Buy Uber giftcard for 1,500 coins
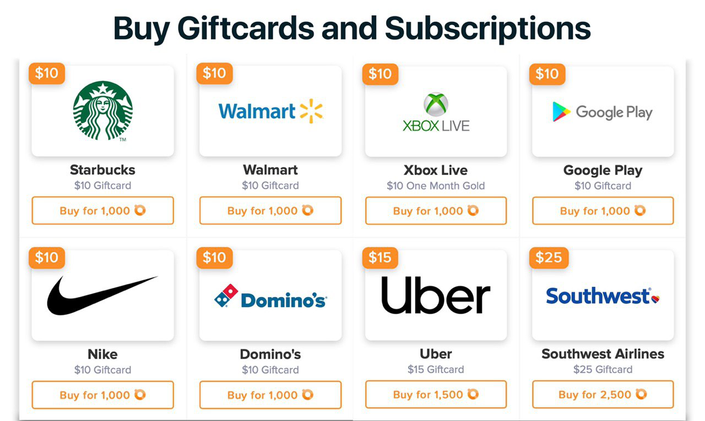This screenshot has height=421, width=705. 436,395
